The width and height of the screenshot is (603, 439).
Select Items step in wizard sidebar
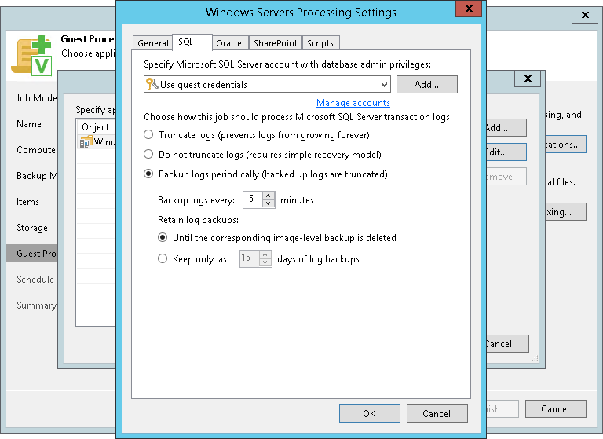pyautogui.click(x=27, y=202)
